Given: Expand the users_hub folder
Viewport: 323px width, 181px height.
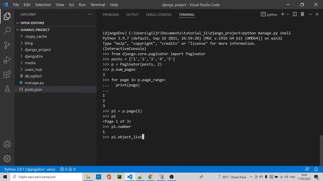Looking at the screenshot, I should tap(21, 69).
